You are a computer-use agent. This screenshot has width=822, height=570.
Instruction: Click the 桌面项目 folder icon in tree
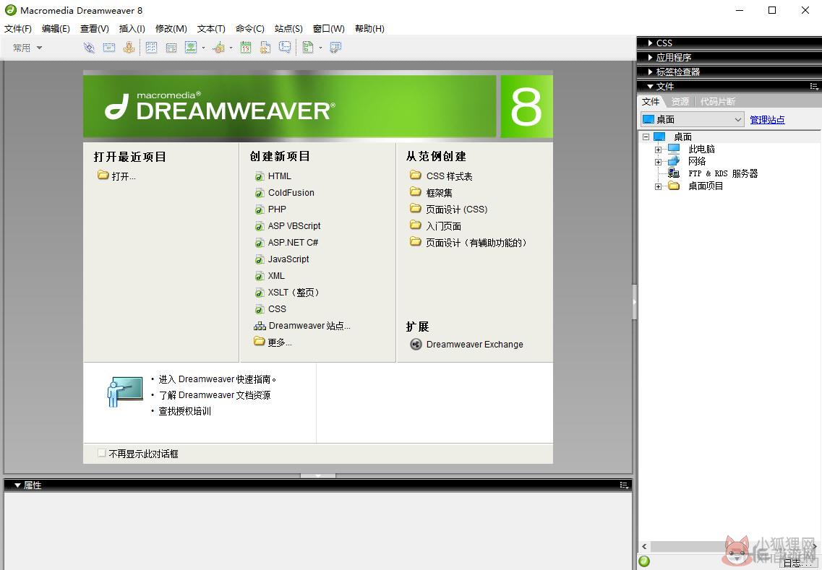pyautogui.click(x=675, y=186)
